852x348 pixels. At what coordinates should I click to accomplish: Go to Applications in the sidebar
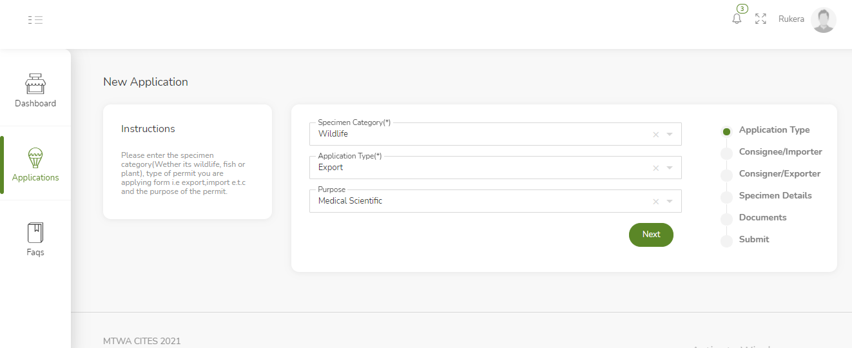pyautogui.click(x=35, y=164)
